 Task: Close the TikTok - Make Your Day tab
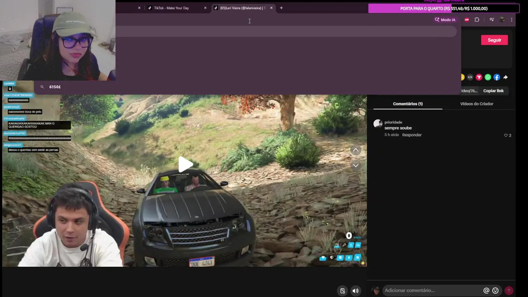205,8
